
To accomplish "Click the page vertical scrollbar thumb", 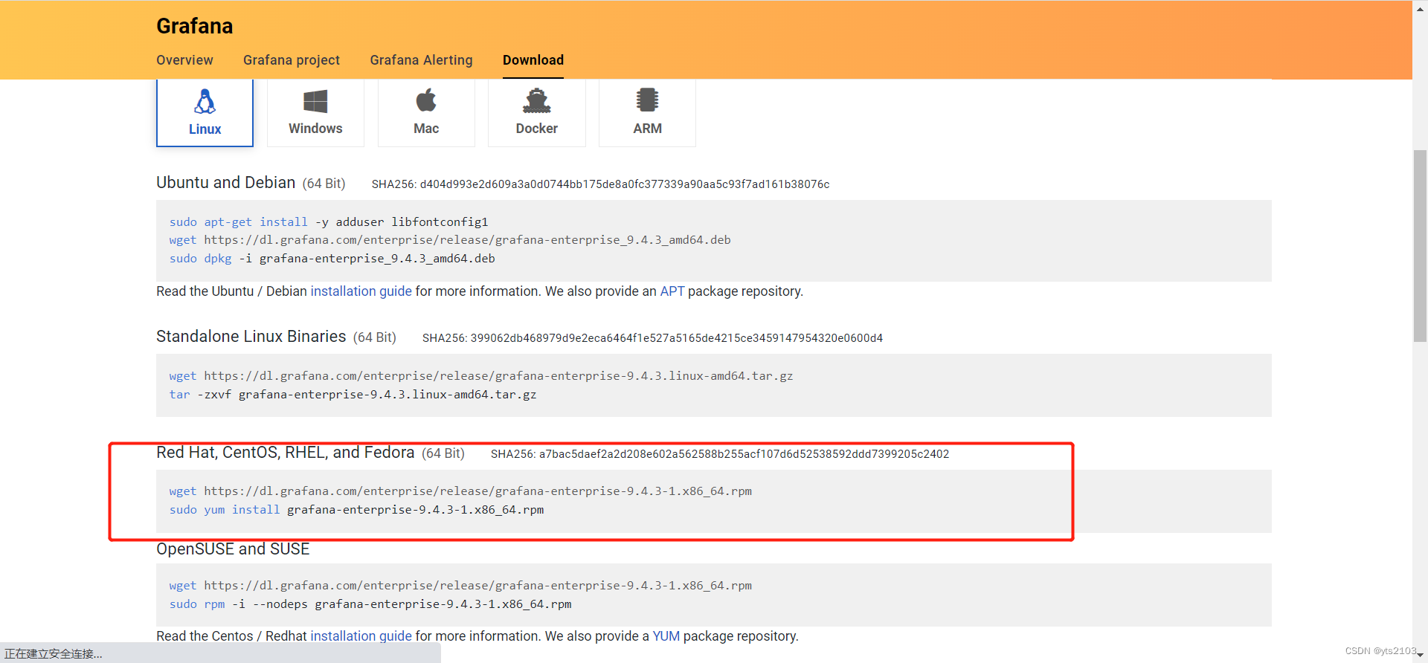I will pyautogui.click(x=1420, y=245).
